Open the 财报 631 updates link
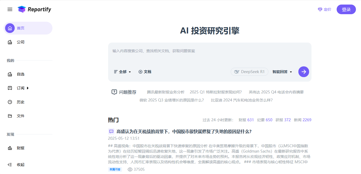This screenshot has width=361, height=174. tap(246, 120)
